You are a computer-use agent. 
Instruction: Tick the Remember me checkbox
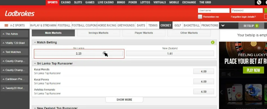click(200, 17)
